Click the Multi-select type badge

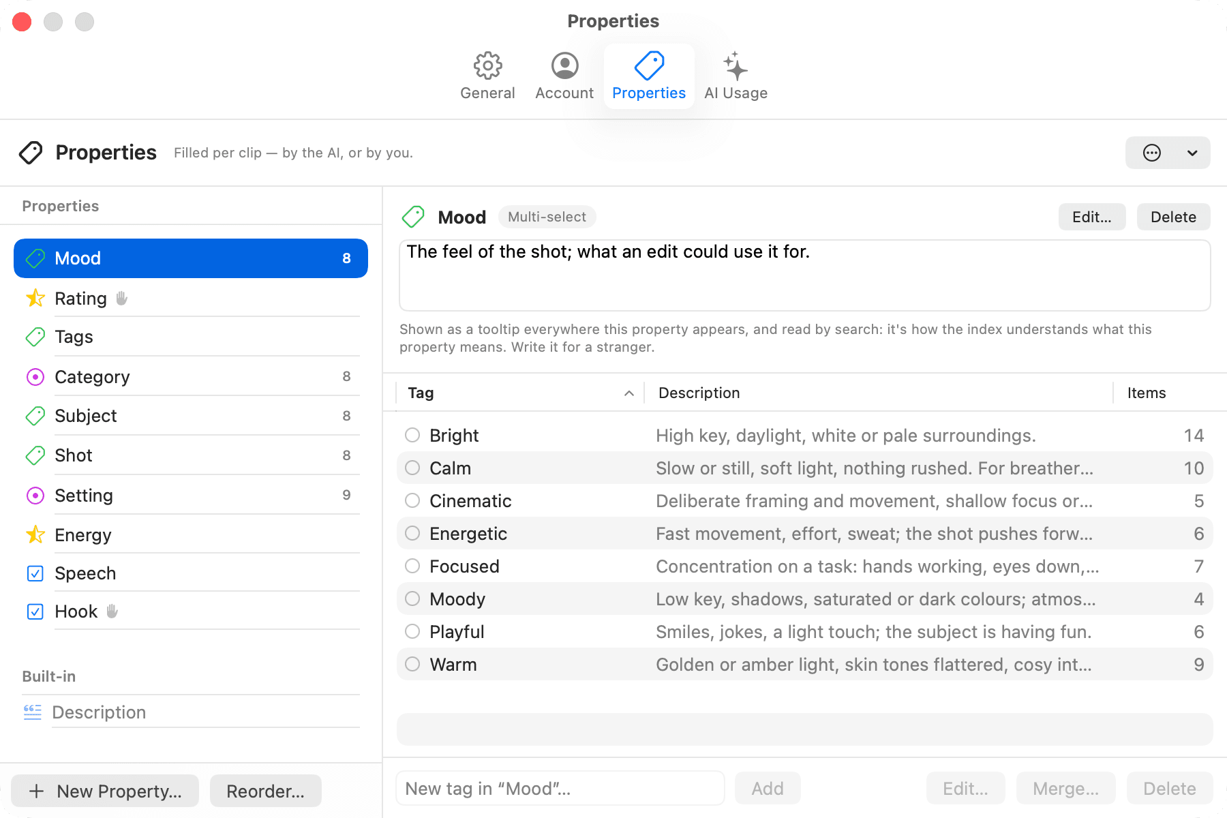tap(547, 217)
